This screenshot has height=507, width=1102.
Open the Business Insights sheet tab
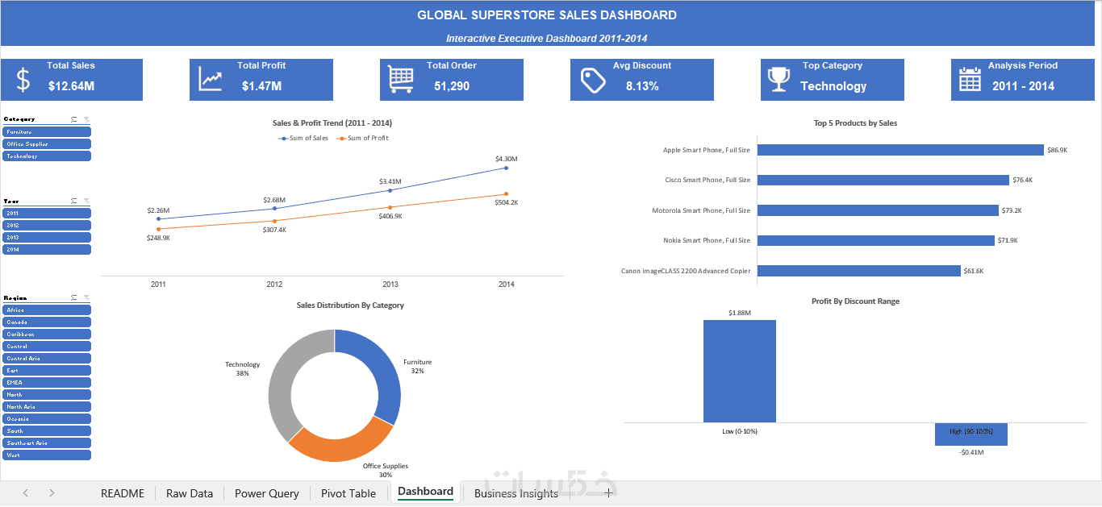tap(516, 493)
